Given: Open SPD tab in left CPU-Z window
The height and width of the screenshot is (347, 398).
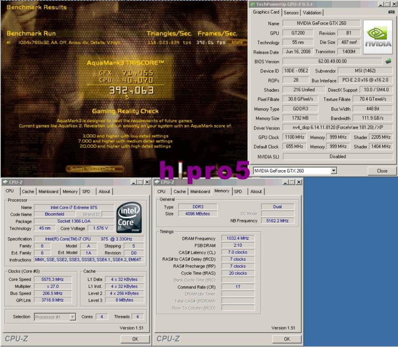Looking at the screenshot, I should pos(86,192).
